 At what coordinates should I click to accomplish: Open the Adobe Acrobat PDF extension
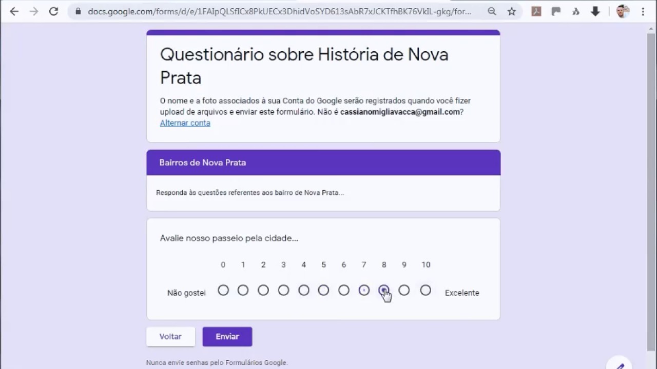click(x=536, y=11)
